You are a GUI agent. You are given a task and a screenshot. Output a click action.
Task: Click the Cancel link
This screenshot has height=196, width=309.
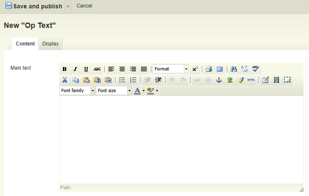pyautogui.click(x=84, y=6)
